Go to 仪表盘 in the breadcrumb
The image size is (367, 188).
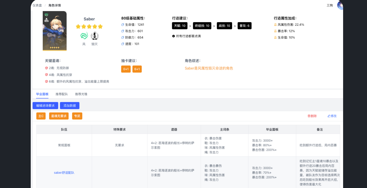(37, 5)
